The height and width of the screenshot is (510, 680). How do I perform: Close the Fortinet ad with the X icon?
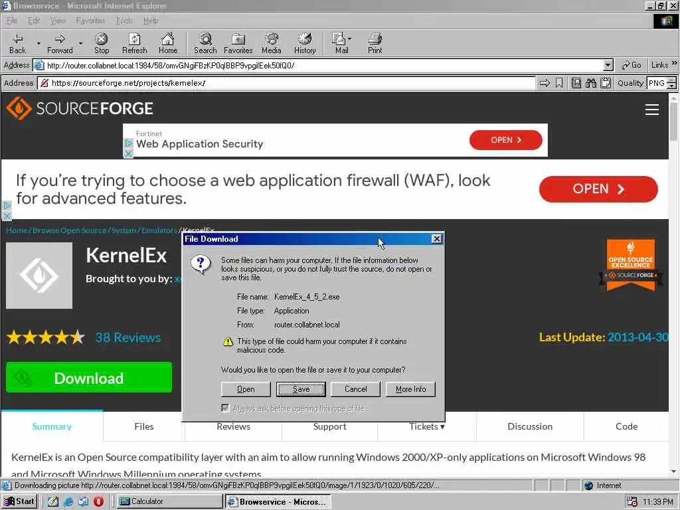coord(128,153)
